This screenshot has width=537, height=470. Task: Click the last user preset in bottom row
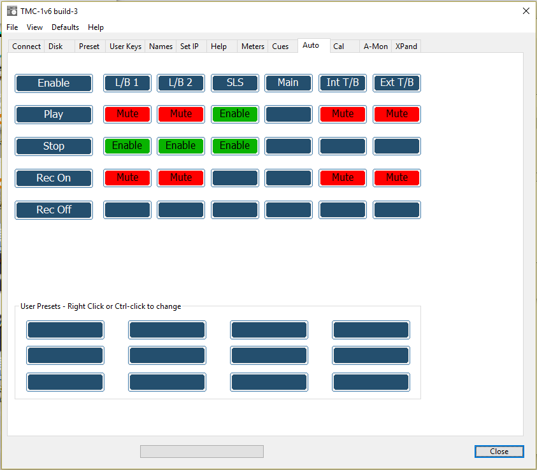[x=371, y=382]
